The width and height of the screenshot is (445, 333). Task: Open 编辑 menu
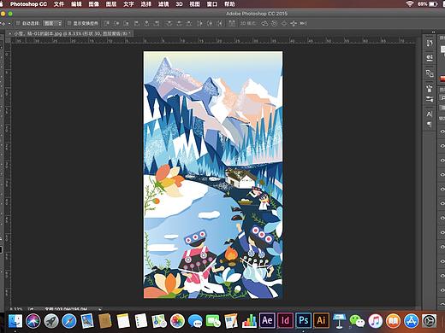coord(76,4)
